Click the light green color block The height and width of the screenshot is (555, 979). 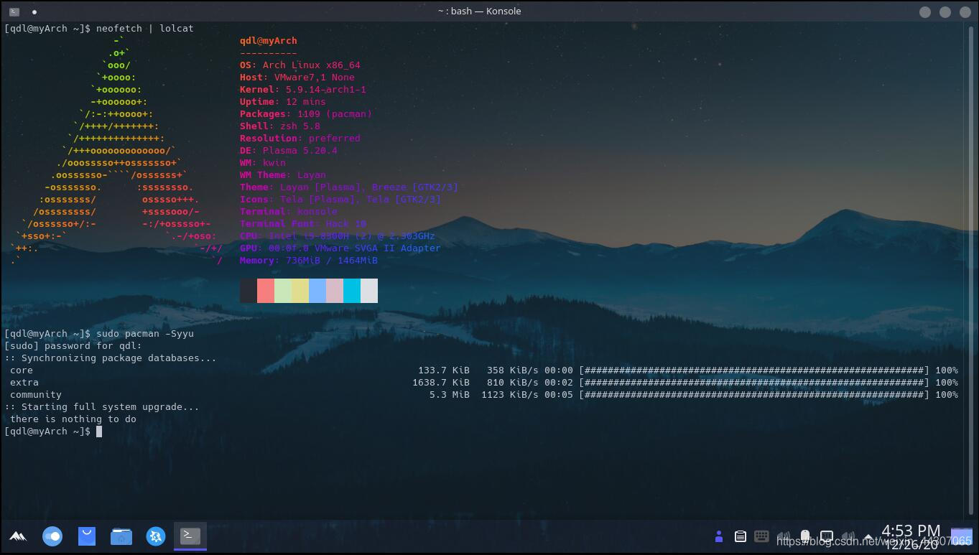[283, 291]
